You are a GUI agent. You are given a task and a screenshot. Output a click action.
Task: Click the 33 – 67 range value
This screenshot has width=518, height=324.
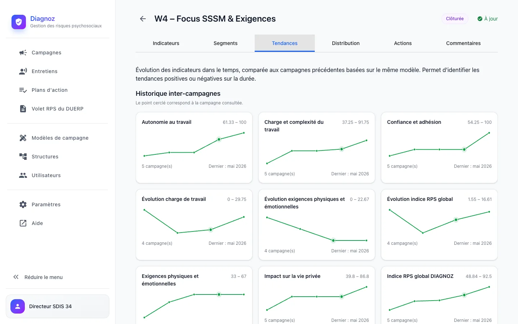(x=238, y=276)
